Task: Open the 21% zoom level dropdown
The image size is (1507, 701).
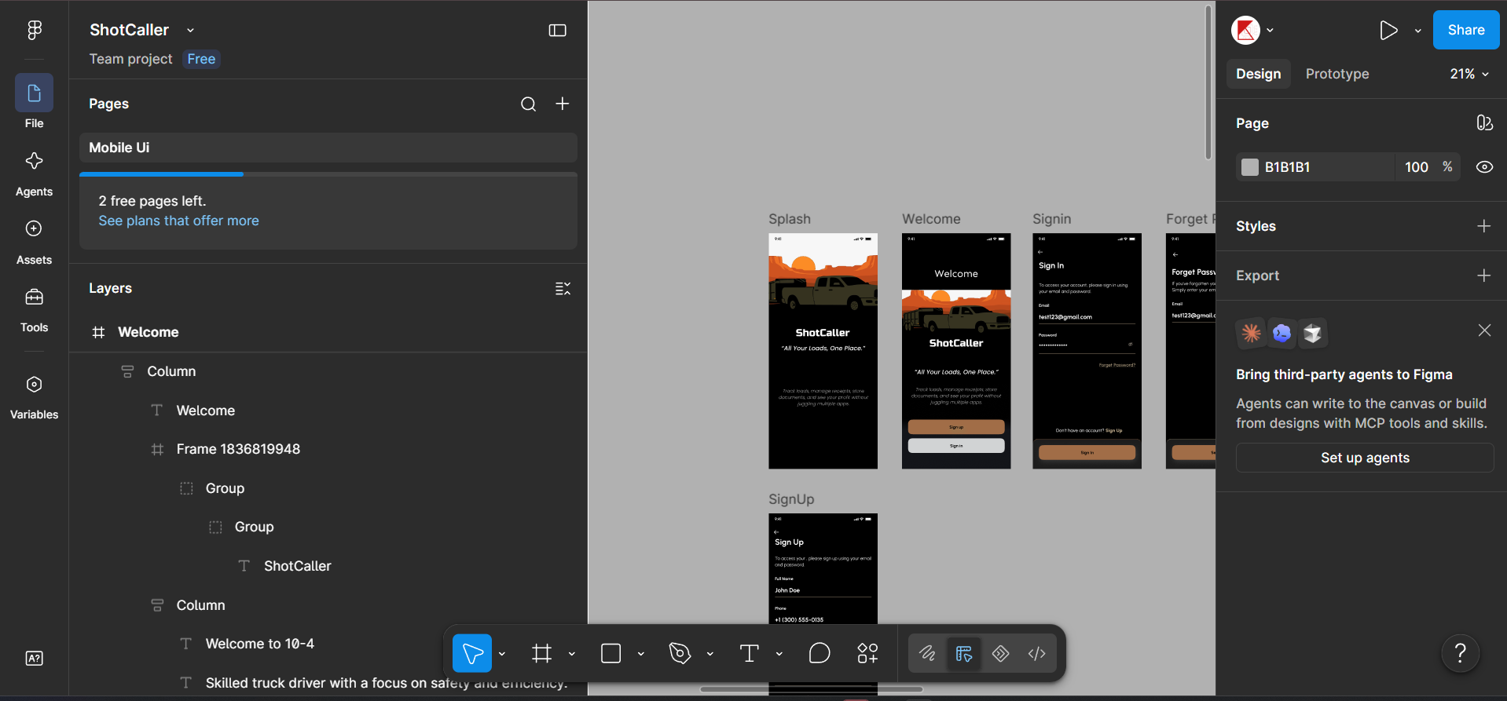Action: pos(1469,74)
